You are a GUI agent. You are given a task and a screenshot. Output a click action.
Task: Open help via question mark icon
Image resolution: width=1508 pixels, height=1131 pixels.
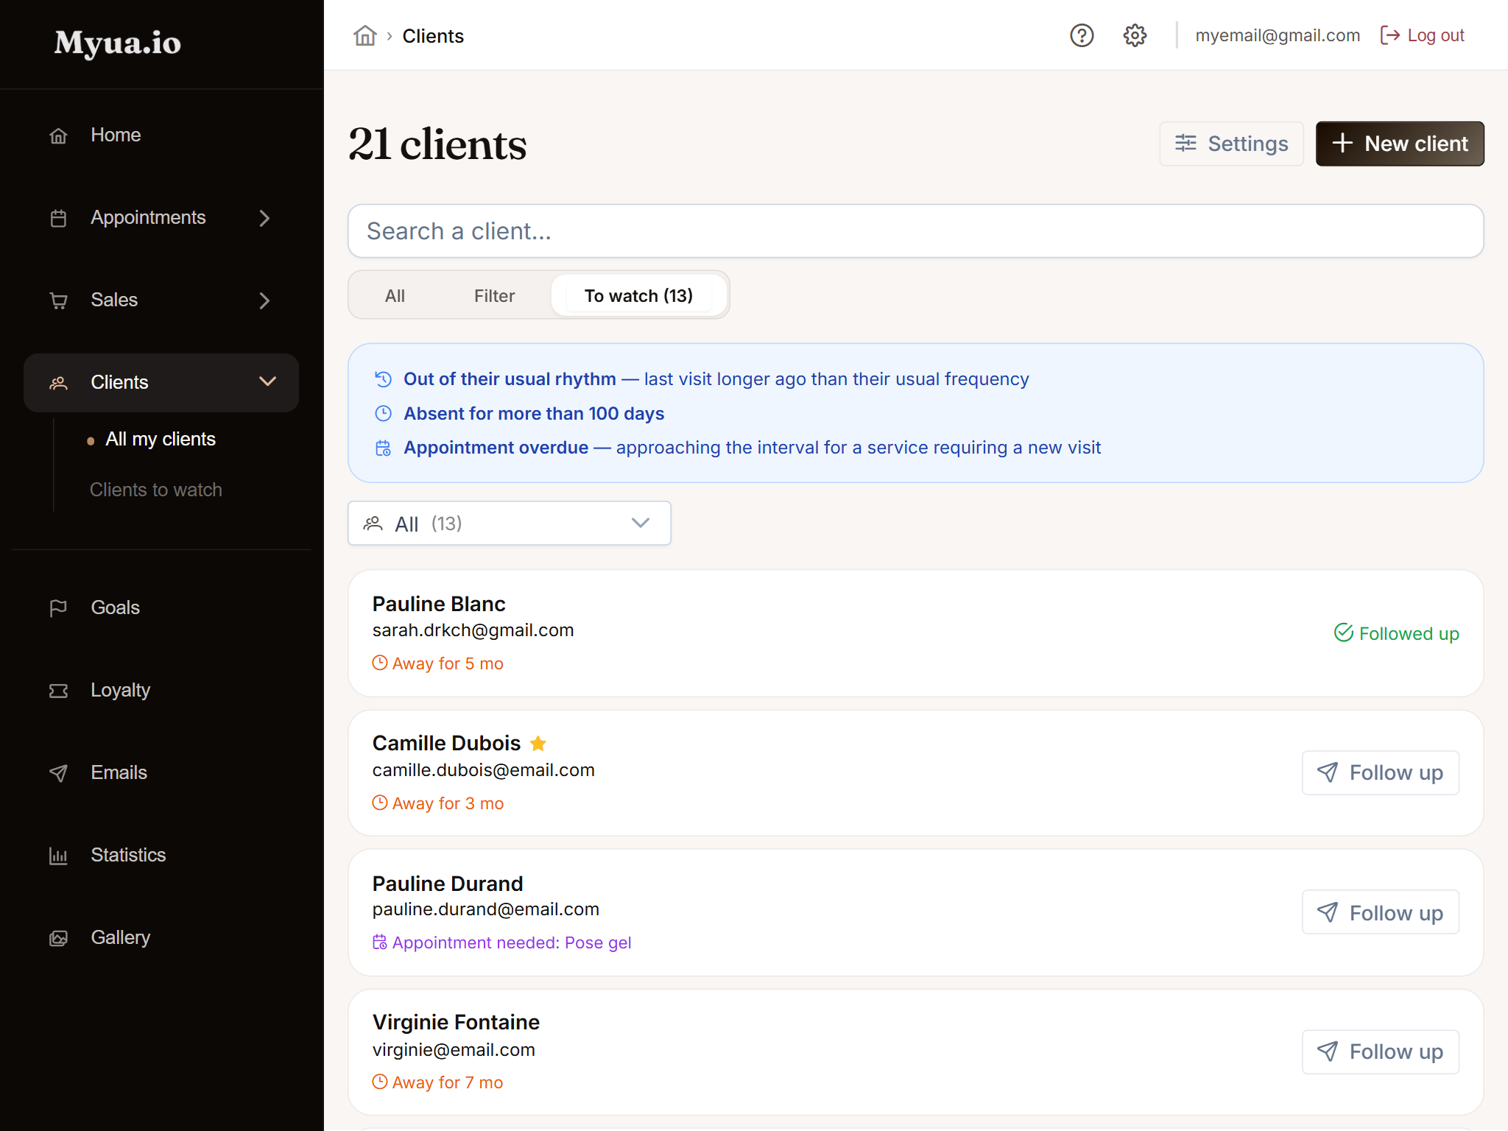point(1082,35)
